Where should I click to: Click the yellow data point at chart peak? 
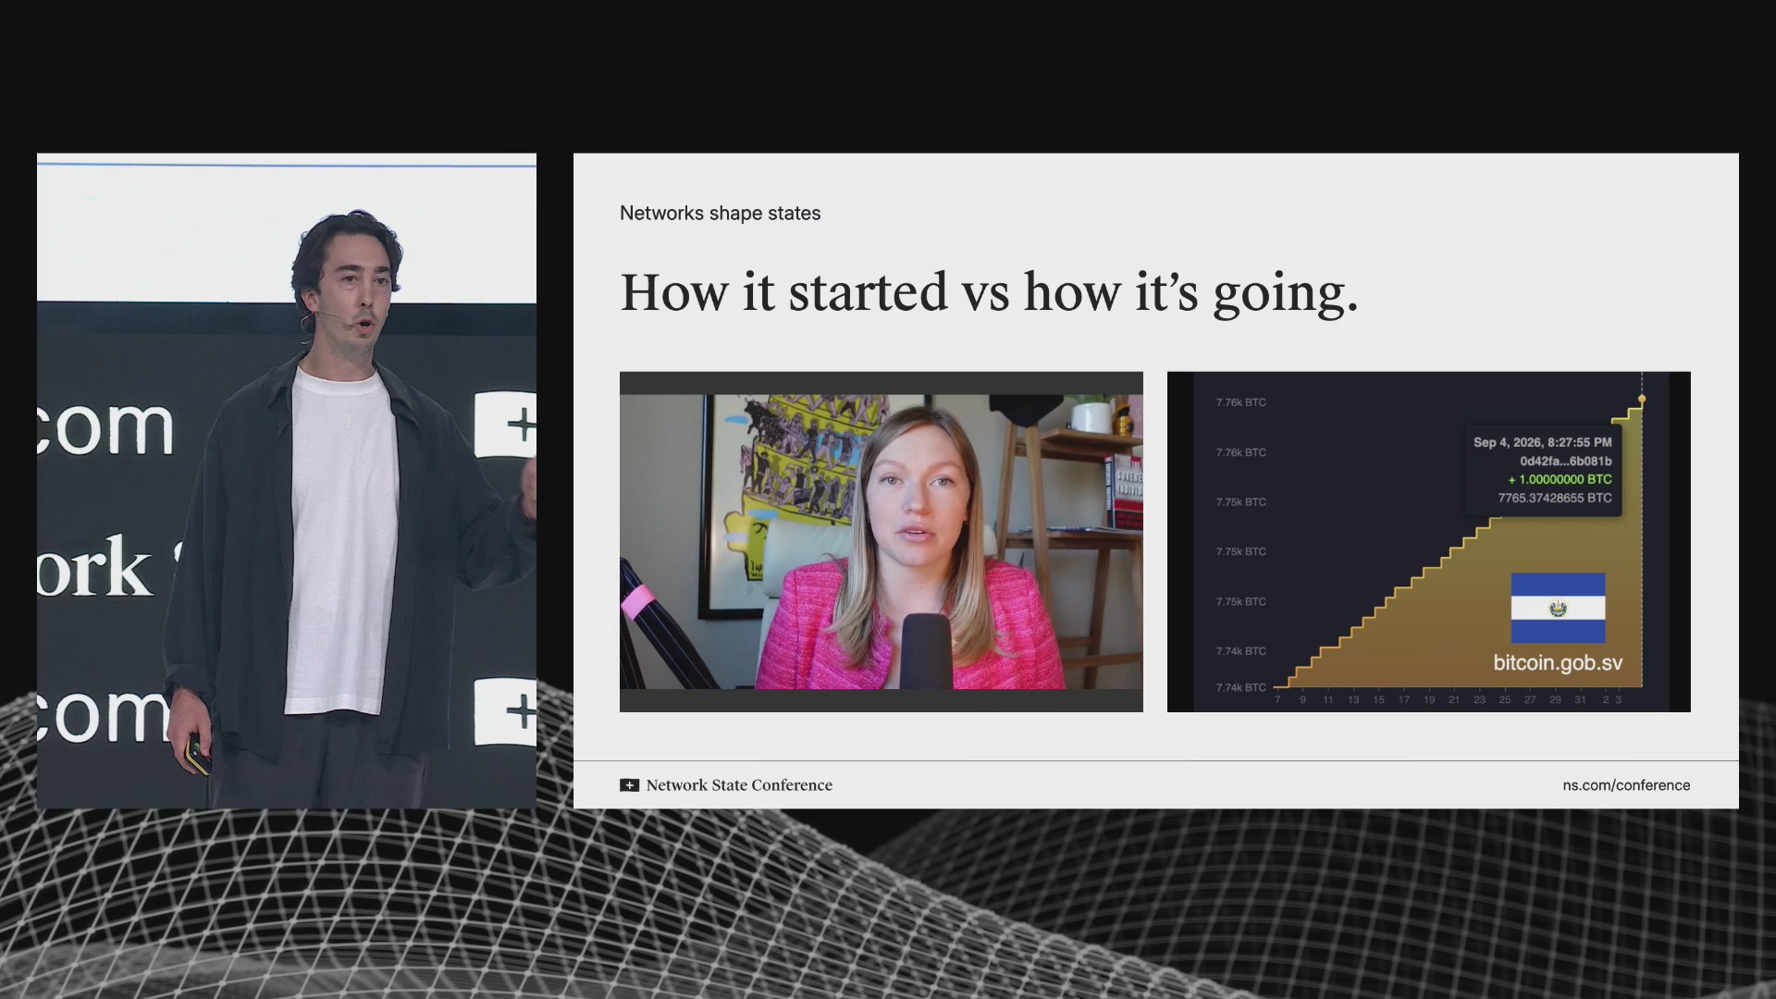click(x=1642, y=400)
